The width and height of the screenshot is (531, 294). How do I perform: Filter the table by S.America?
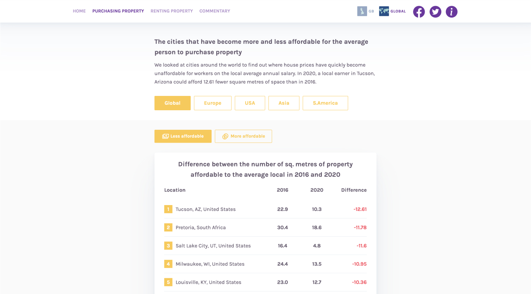tap(325, 103)
